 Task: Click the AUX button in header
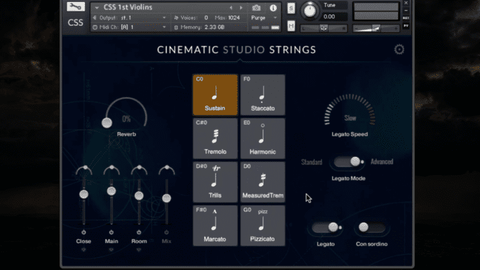tap(406, 18)
